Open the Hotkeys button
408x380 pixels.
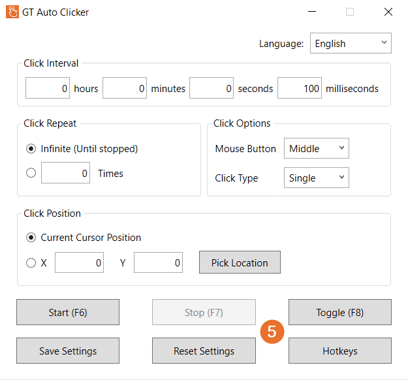pos(340,351)
